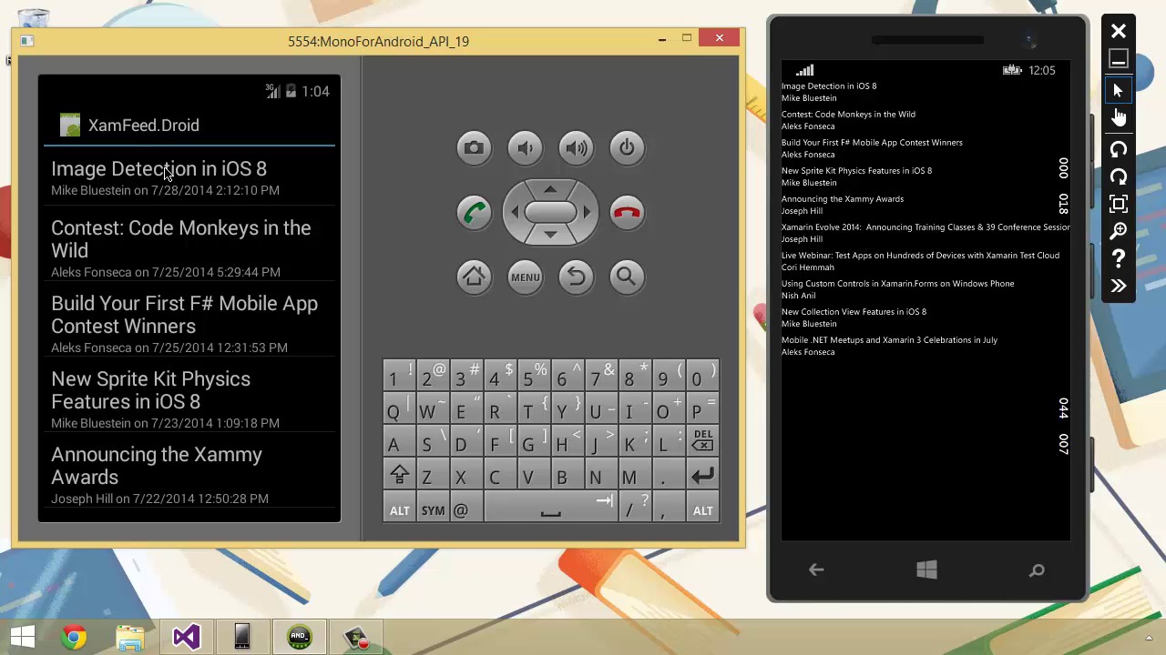1166x655 pixels.
Task: Rotate Windows Phone emulator left
Action: [x=1118, y=149]
